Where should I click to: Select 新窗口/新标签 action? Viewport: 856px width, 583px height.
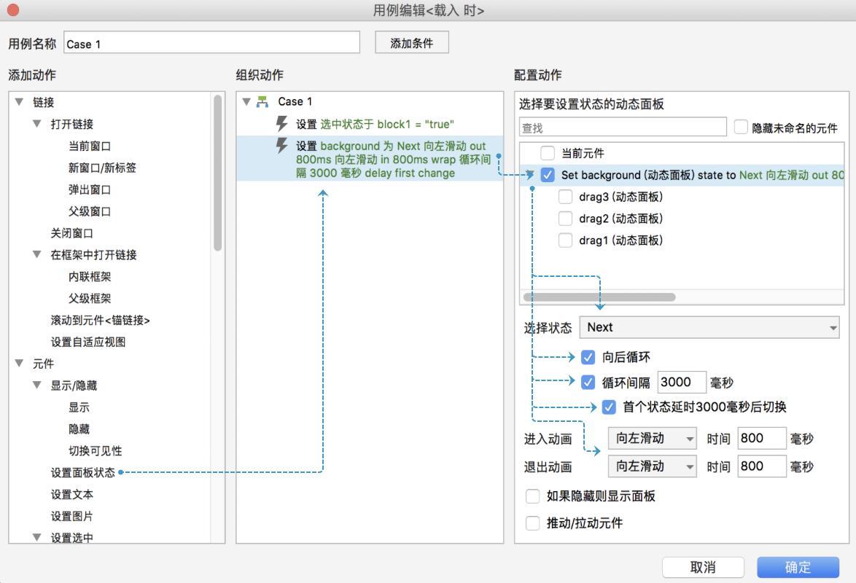[x=102, y=168]
